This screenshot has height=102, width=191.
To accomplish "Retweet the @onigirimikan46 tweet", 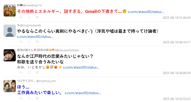I will coord(29,42).
